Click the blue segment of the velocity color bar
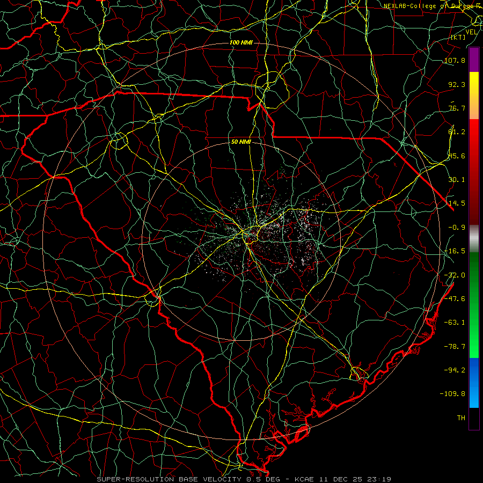The image size is (483, 483). [474, 383]
